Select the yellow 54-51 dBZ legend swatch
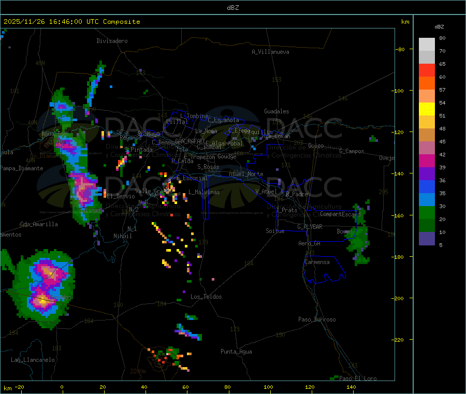 pyautogui.click(x=427, y=109)
